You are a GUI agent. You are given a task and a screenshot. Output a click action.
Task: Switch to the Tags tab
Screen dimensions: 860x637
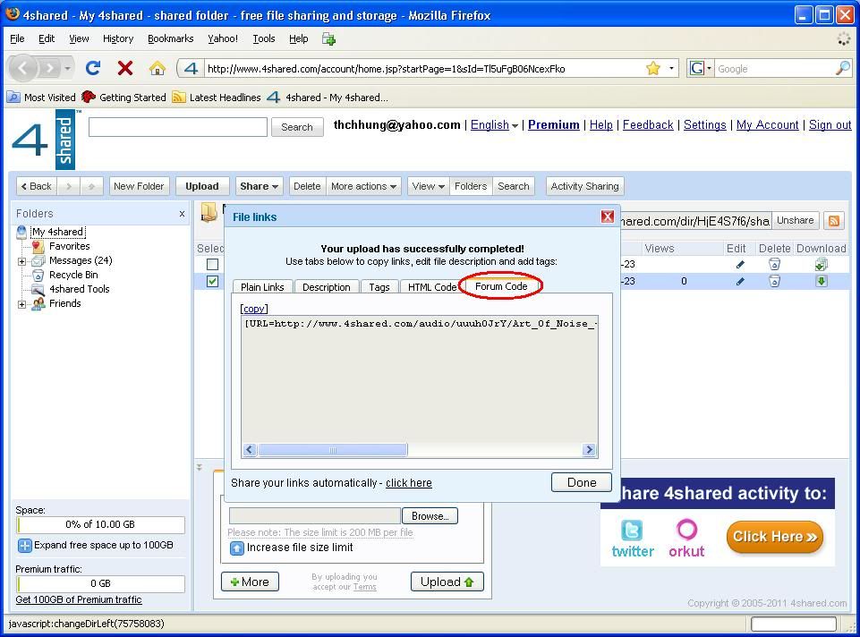(379, 287)
